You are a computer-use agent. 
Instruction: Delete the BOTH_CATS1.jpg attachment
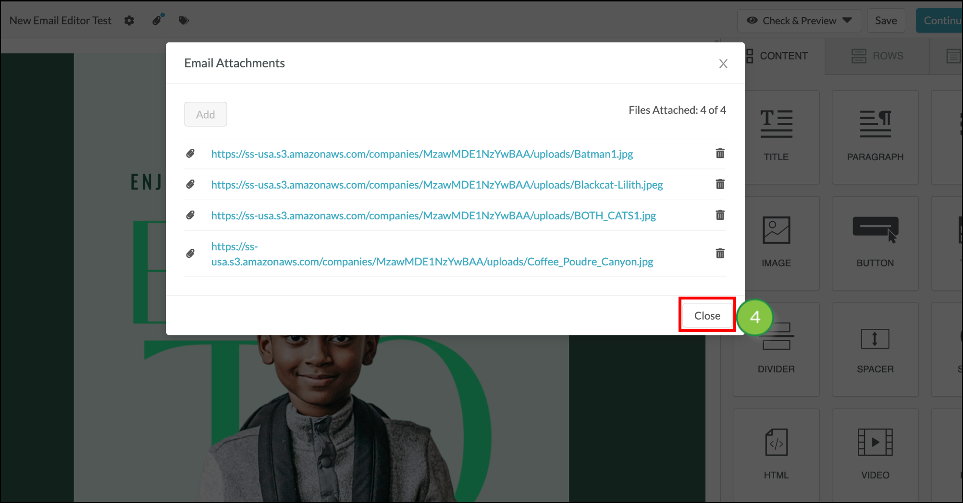point(720,215)
